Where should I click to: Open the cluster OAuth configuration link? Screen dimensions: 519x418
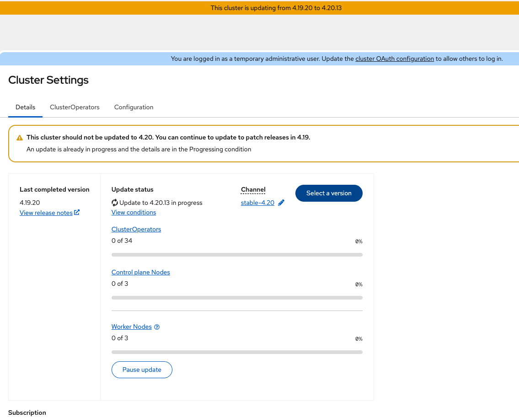[395, 59]
